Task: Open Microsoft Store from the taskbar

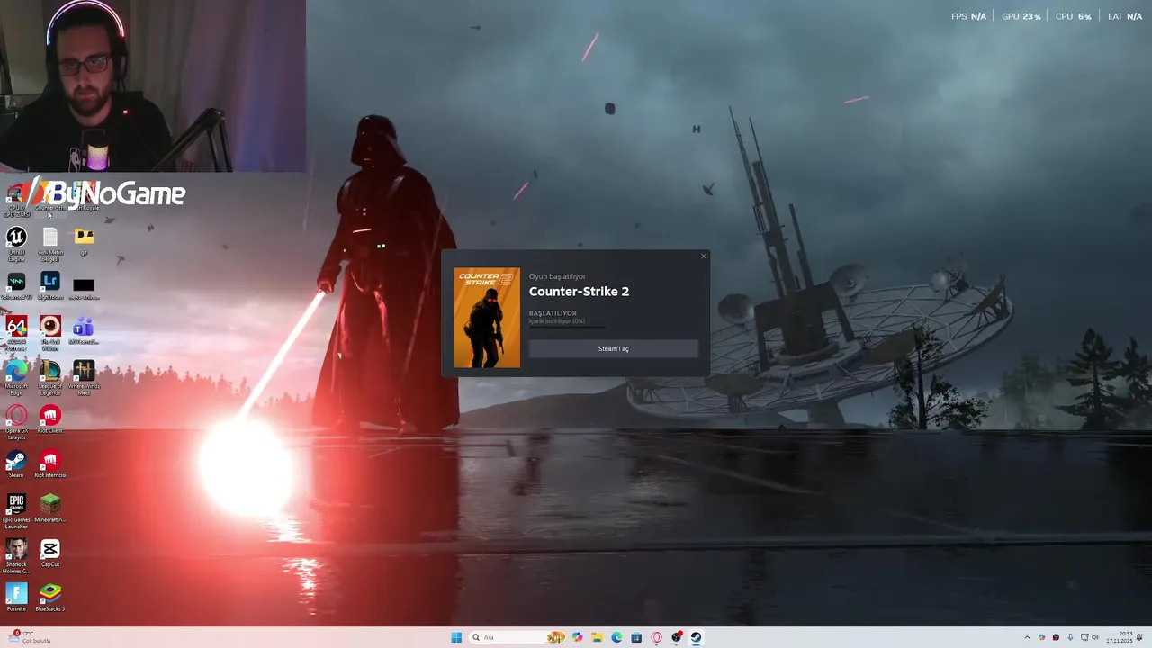Action: click(x=636, y=637)
